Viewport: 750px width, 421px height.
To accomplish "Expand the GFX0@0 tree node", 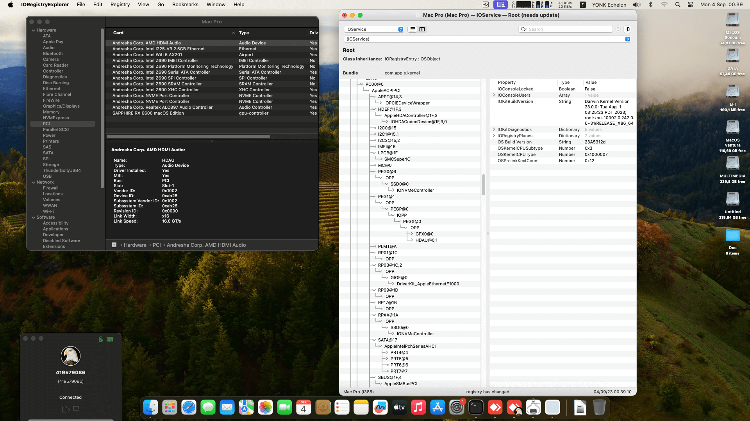I will pyautogui.click(x=412, y=234).
